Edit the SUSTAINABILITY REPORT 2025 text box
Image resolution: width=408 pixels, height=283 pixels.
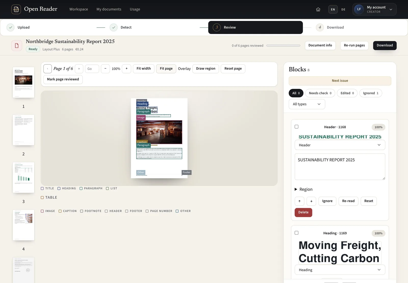[x=340, y=167]
